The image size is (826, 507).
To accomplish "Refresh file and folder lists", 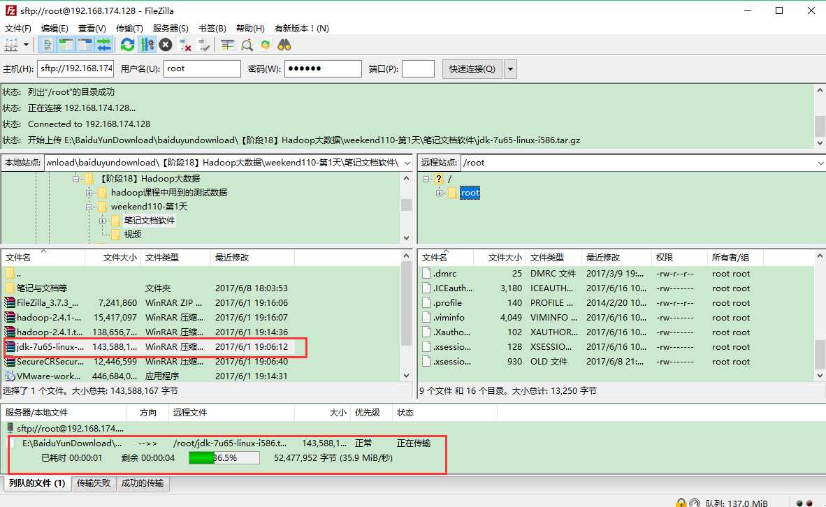I will (x=127, y=45).
